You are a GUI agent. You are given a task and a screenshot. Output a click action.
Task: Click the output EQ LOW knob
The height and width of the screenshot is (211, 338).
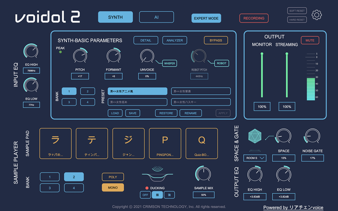[x=284, y=174]
